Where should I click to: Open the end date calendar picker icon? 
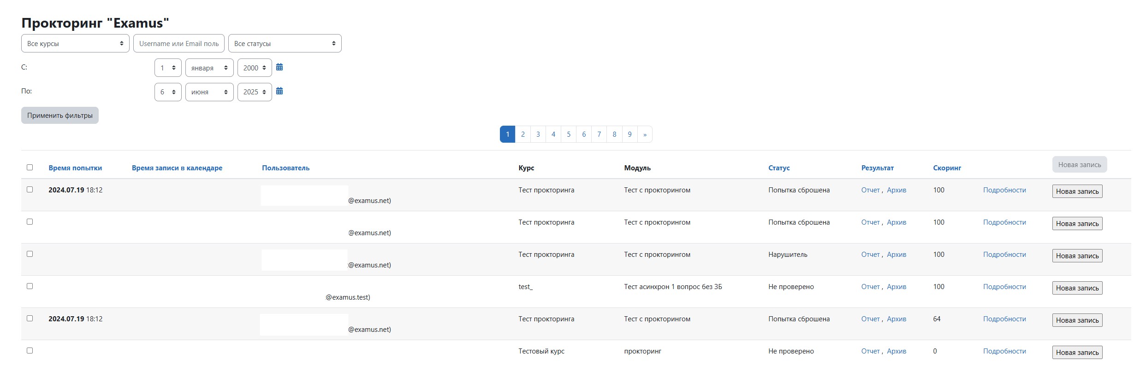pos(279,91)
